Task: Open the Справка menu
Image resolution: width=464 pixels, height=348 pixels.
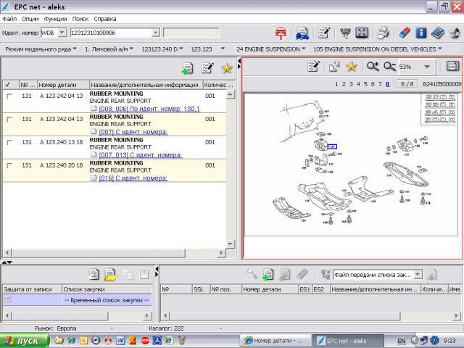Action: [105, 18]
